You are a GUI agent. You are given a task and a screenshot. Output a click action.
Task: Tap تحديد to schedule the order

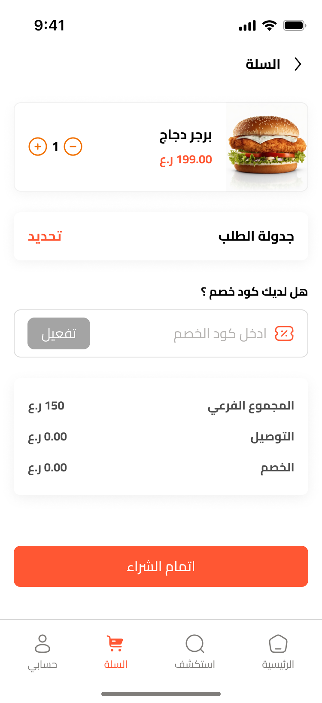pos(45,236)
